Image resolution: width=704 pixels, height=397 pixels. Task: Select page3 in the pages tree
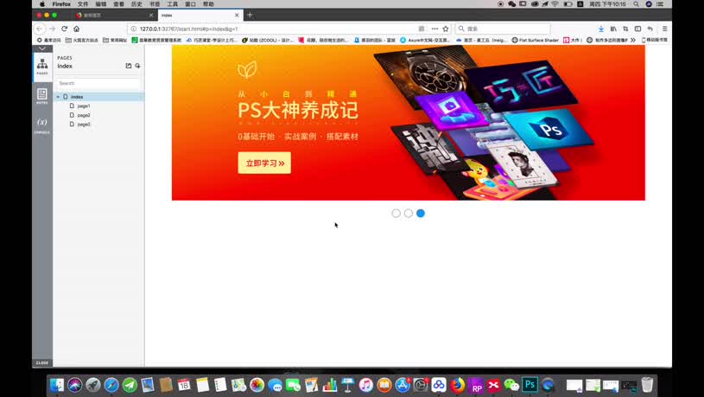tap(84, 124)
